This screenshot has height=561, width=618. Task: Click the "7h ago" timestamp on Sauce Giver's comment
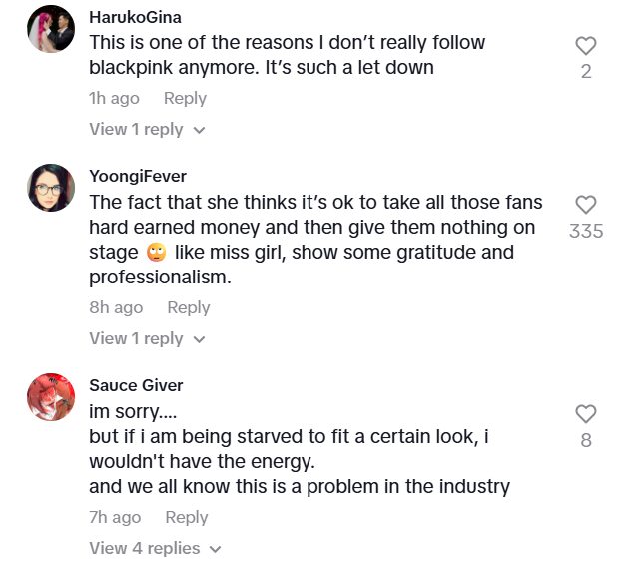(115, 517)
